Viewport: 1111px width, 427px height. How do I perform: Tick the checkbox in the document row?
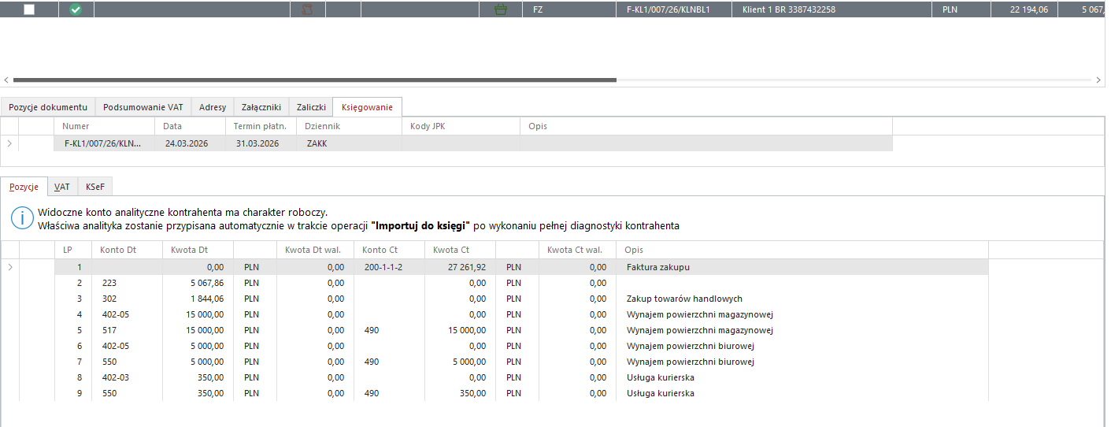pyautogui.click(x=29, y=9)
